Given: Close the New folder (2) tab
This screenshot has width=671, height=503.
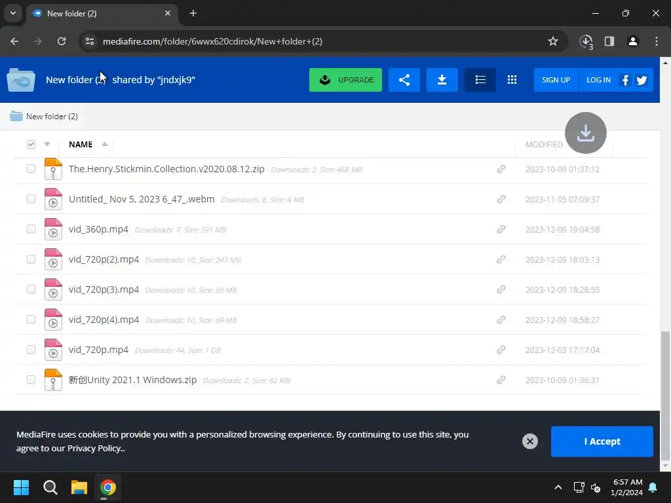Looking at the screenshot, I should click(168, 13).
